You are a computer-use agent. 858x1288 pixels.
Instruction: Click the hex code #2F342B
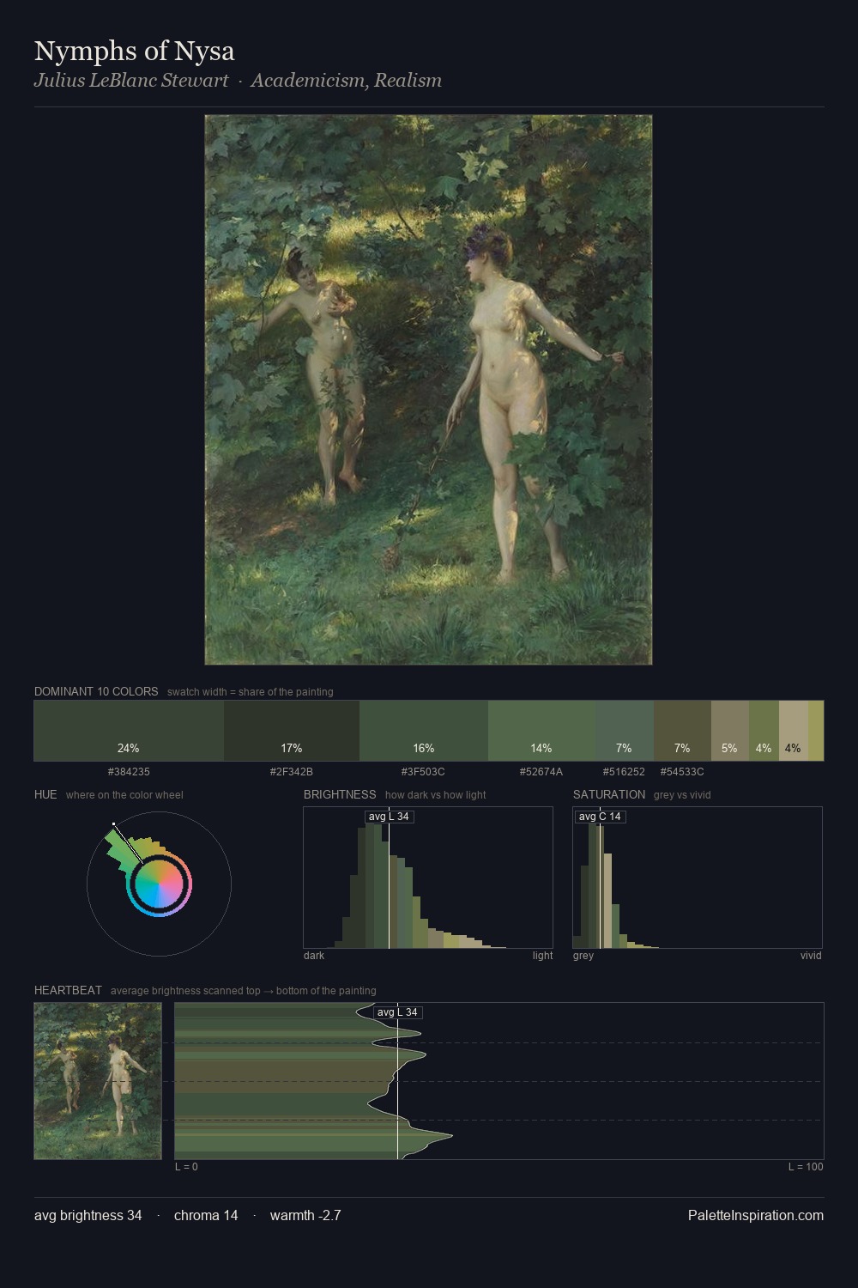pos(292,772)
